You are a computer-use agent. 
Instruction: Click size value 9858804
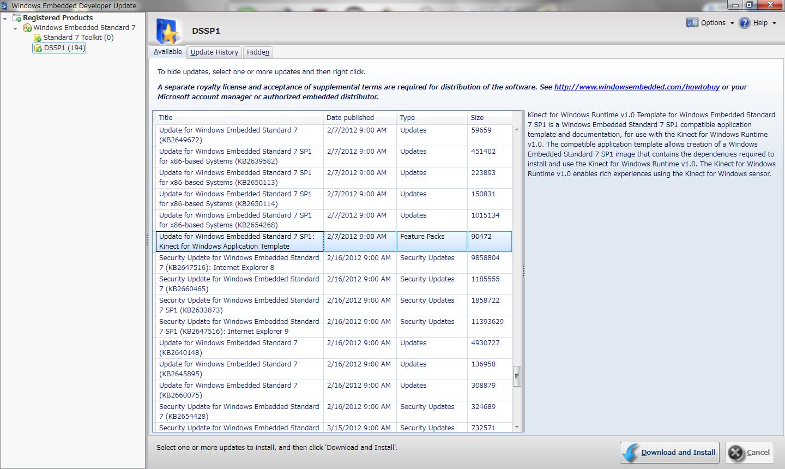[x=485, y=258]
